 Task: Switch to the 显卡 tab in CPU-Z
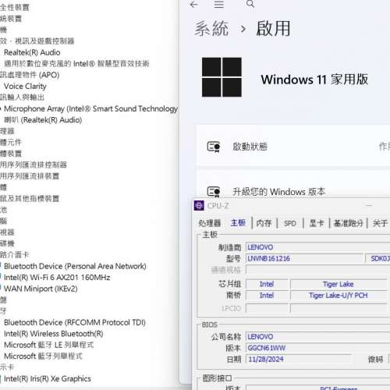317,223
